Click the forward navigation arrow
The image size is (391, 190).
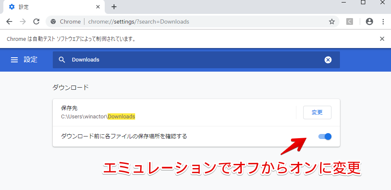pyautogui.click(x=23, y=21)
